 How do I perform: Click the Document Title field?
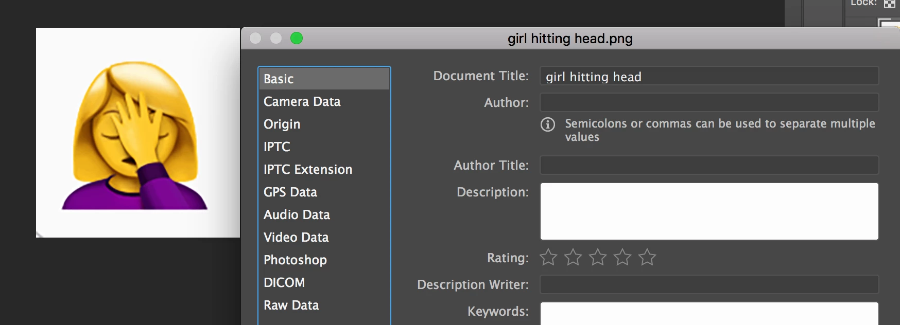click(x=709, y=76)
